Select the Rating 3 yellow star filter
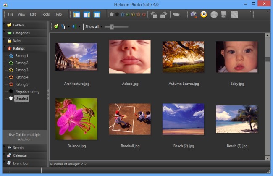 tap(21, 70)
